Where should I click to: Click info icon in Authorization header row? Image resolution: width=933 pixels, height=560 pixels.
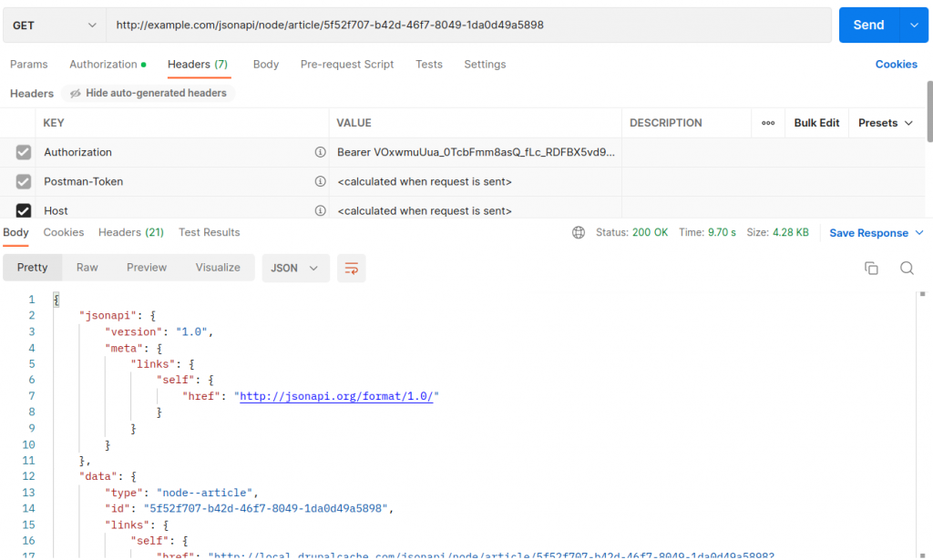tap(320, 152)
